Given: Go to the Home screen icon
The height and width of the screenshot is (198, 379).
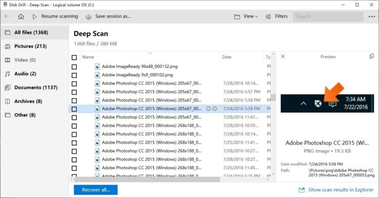Looking at the screenshot, I should click(x=21, y=17).
